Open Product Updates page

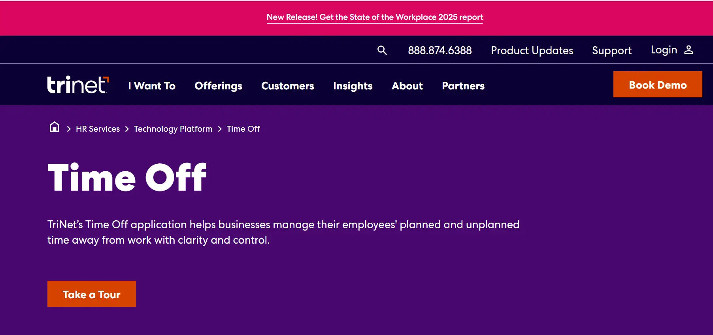pos(532,51)
